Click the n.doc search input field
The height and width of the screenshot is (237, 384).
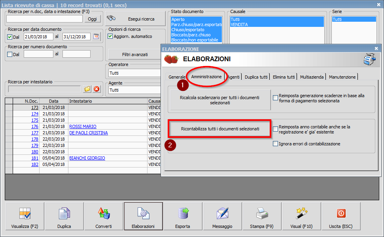pos(44,19)
